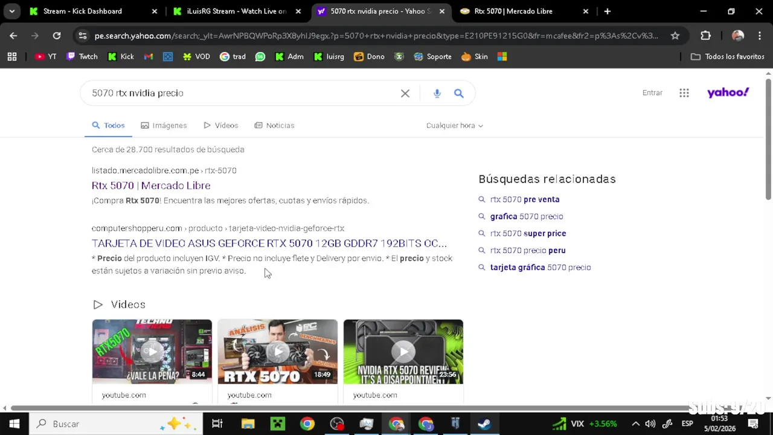Open the Kick bookmark
The image size is (773, 435).
121,56
